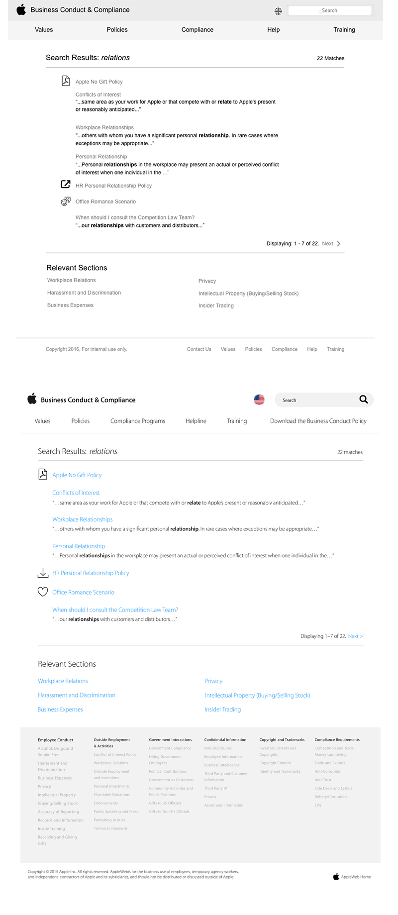Viewport: 398px width, 915px height.
Task: Select Download the Business Conduct Policy
Action: tap(318, 421)
